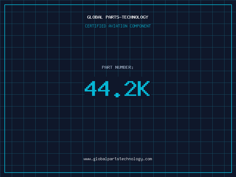Select the 44.2K part number value
The image size is (236, 177).
coord(117,89)
